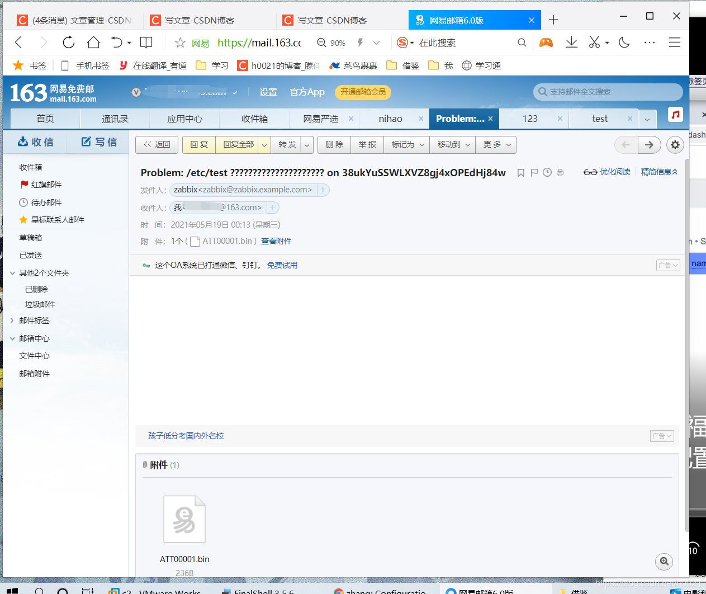Go to next email arrow

649,145
